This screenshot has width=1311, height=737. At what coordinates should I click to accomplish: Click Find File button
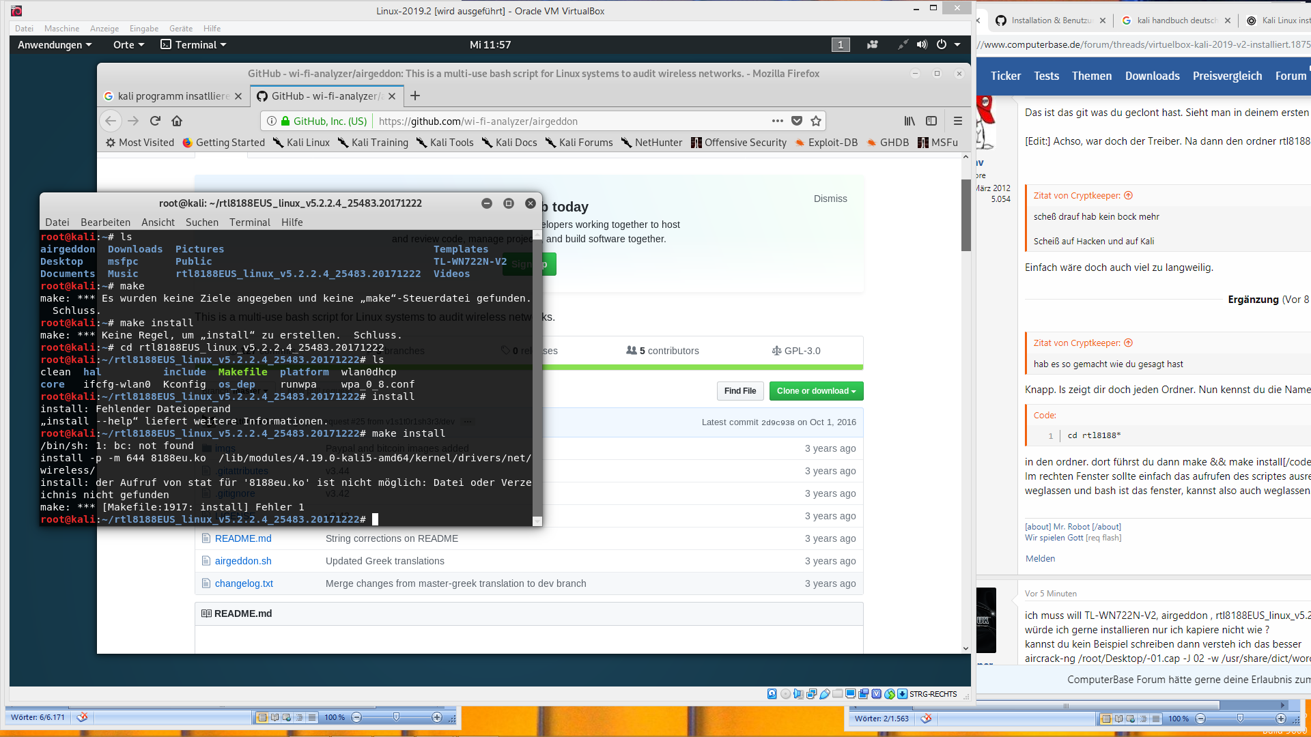tap(739, 391)
